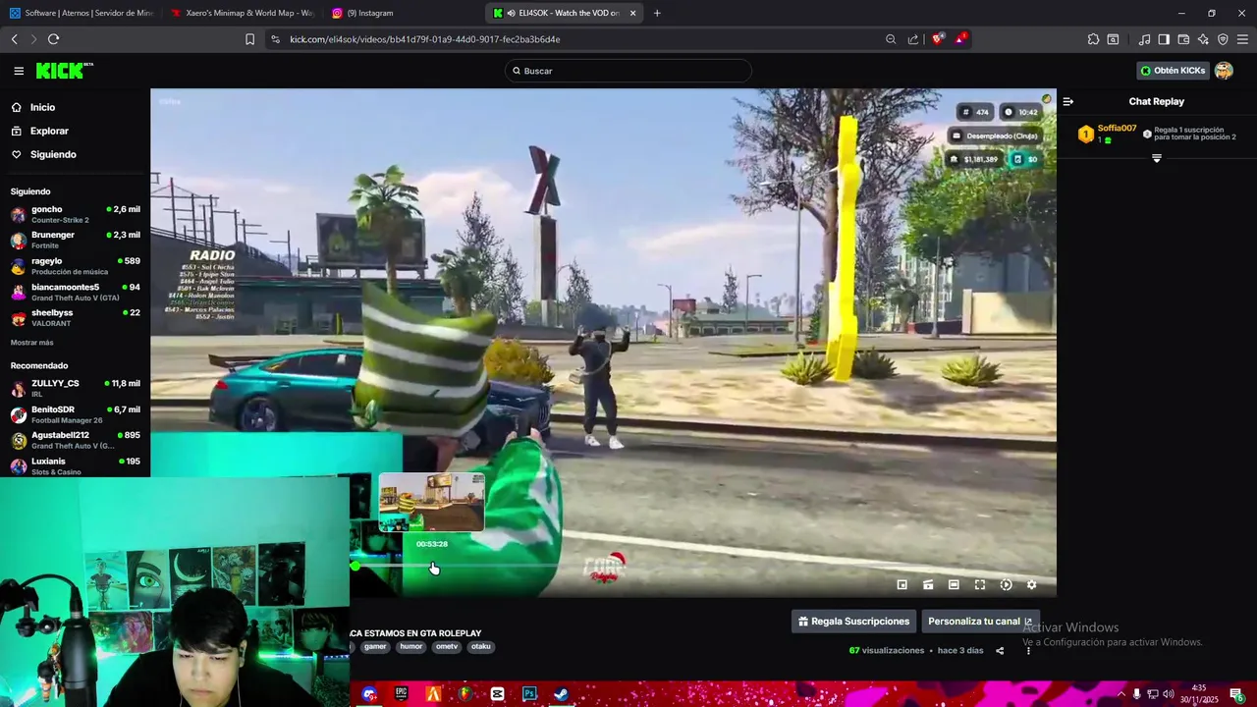Viewport: 1257px width, 707px height.
Task: Open recommended channel Luxianis
Action: [75, 465]
